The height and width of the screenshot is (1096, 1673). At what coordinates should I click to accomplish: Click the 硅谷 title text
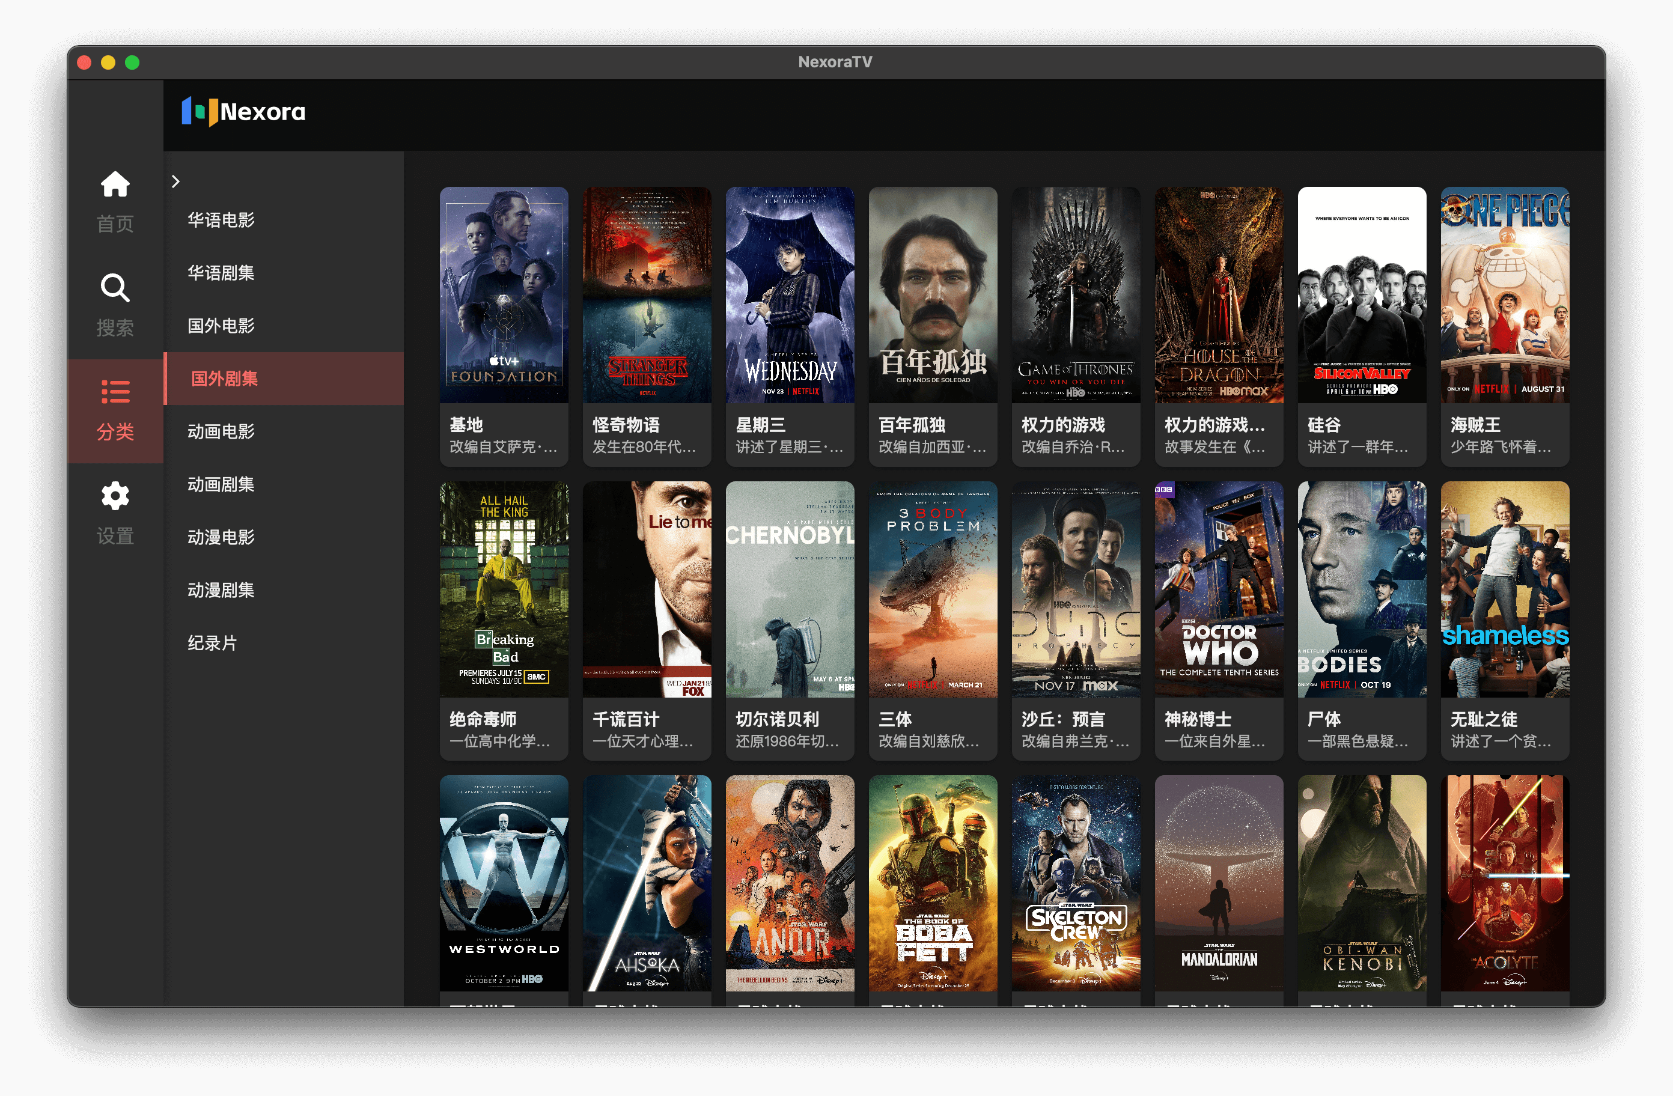click(x=1326, y=425)
